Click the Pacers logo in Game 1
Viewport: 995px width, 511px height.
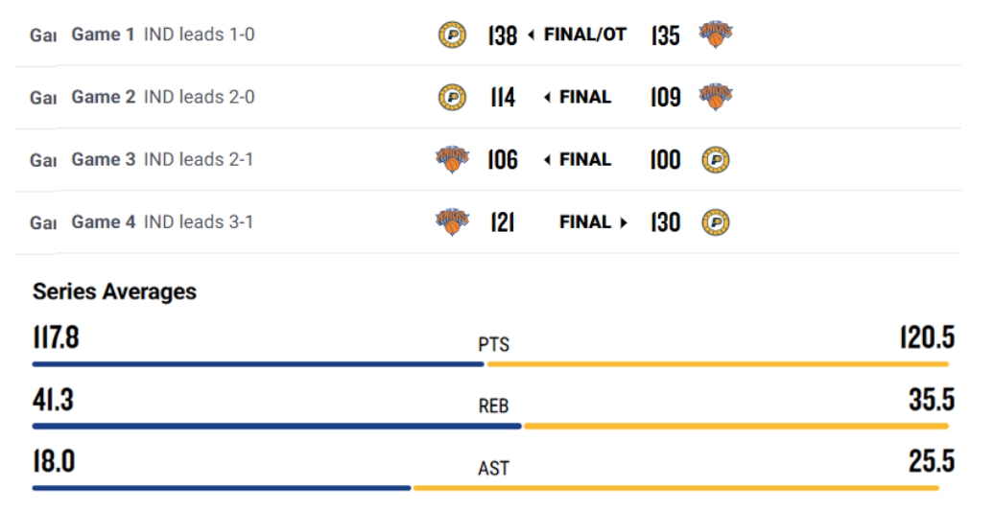pyautogui.click(x=452, y=35)
